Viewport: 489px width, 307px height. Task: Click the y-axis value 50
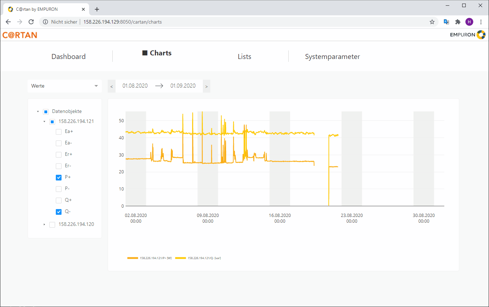tap(121, 121)
